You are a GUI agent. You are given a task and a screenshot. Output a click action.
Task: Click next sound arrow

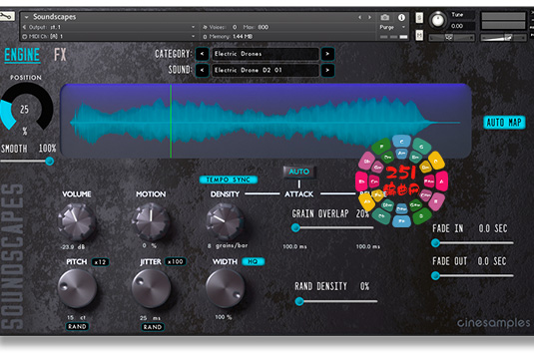[327, 70]
